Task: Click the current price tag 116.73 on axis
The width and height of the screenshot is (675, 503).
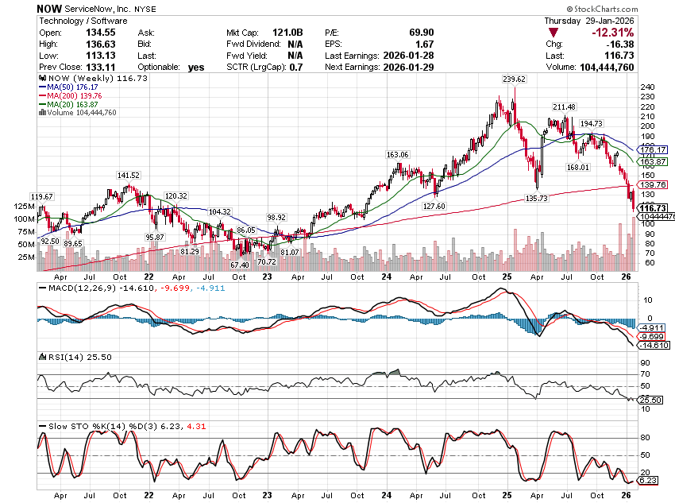Action: [x=651, y=207]
